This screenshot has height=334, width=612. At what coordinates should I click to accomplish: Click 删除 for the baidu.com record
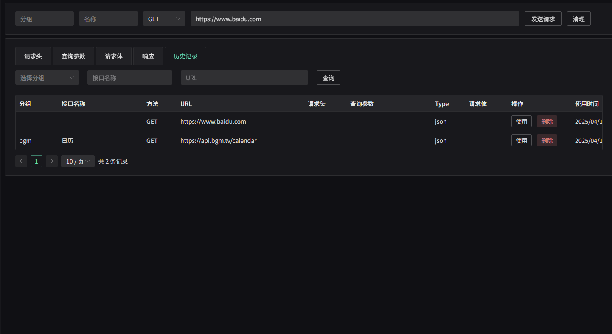point(547,122)
